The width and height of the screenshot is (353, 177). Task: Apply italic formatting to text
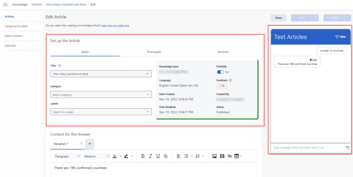[150, 156]
